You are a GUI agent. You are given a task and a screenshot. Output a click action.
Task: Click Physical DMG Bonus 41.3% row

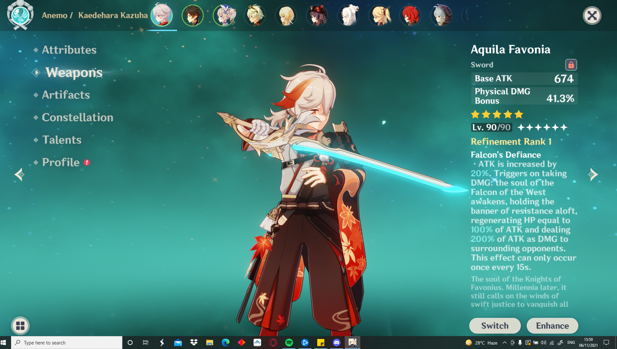tap(524, 96)
